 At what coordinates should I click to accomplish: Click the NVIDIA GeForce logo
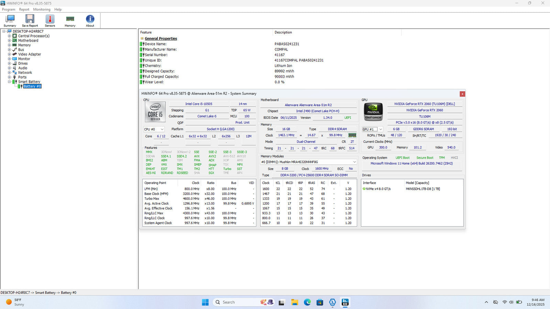(373, 112)
